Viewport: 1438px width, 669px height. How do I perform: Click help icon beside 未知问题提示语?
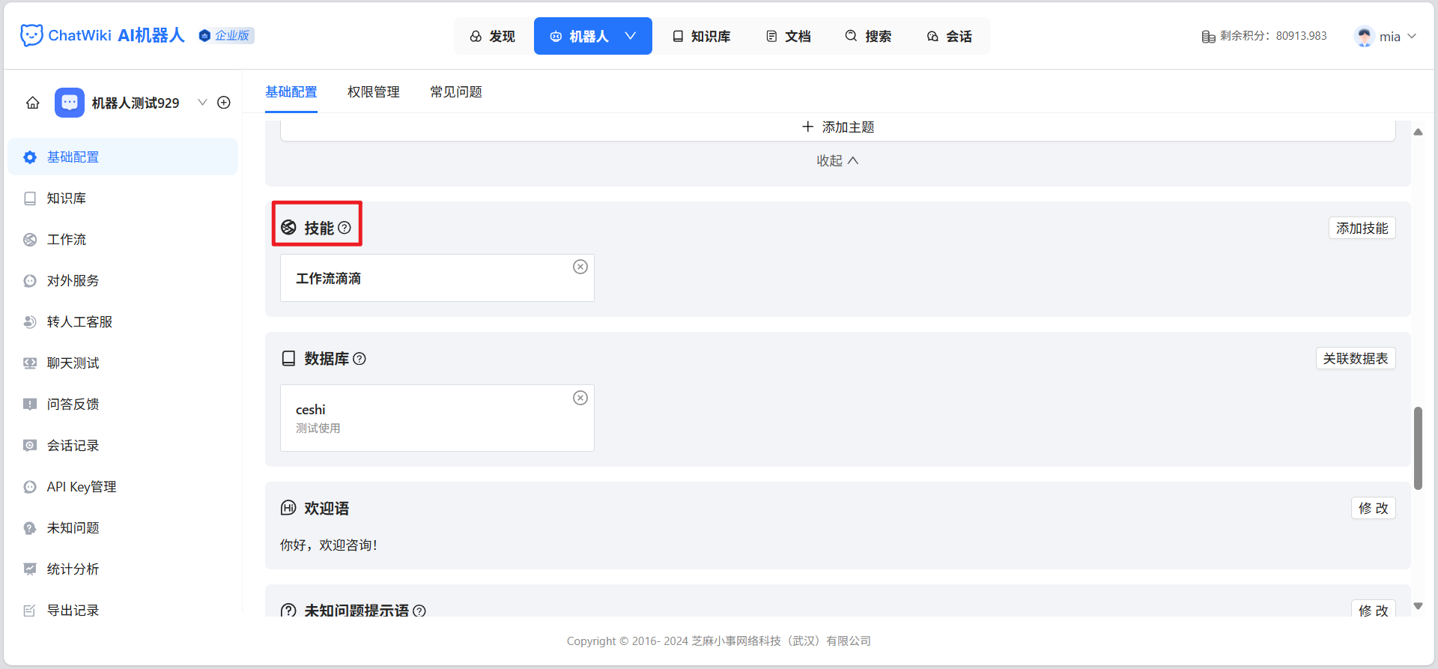(x=419, y=611)
